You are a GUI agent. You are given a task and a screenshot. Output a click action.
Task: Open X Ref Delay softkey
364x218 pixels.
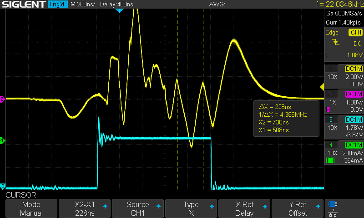pos(244,208)
